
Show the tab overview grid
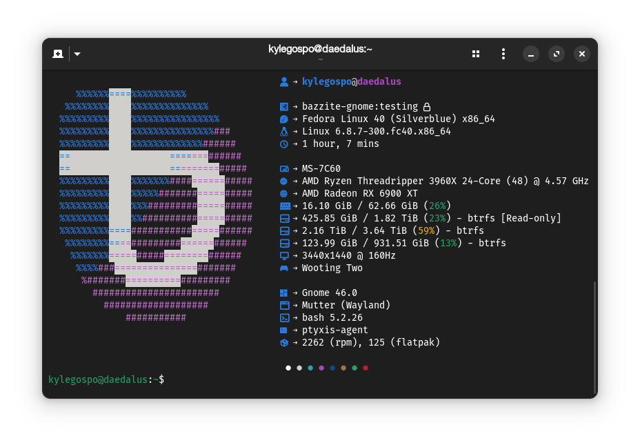[476, 54]
